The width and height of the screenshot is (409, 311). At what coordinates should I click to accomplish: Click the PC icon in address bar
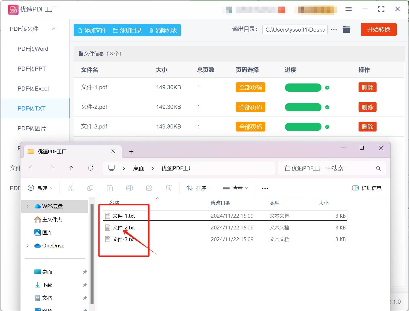point(112,168)
